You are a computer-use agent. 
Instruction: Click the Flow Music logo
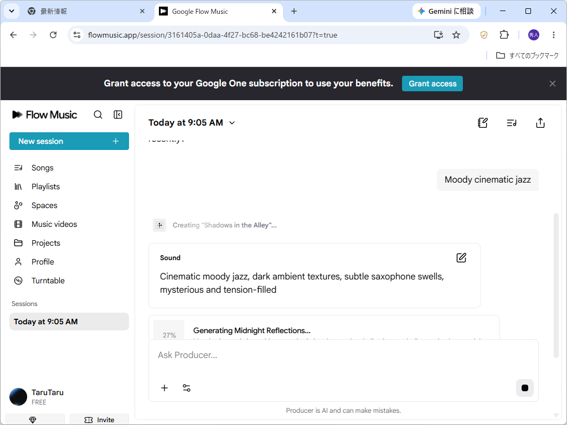coord(44,115)
